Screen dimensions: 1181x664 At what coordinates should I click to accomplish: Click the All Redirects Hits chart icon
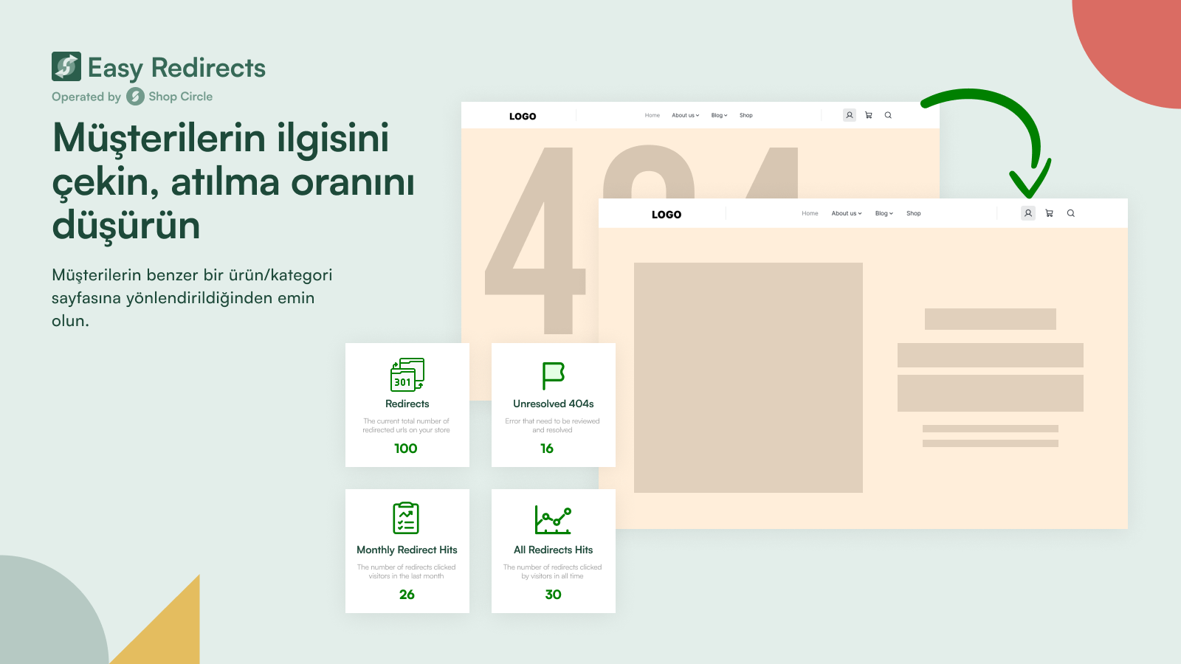553,520
